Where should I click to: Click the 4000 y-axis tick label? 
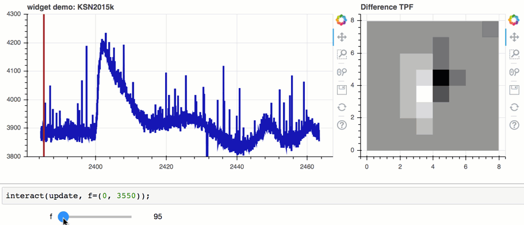click(x=14, y=100)
